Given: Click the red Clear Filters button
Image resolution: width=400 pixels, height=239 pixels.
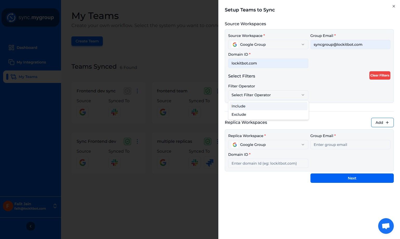Looking at the screenshot, I should pyautogui.click(x=380, y=75).
